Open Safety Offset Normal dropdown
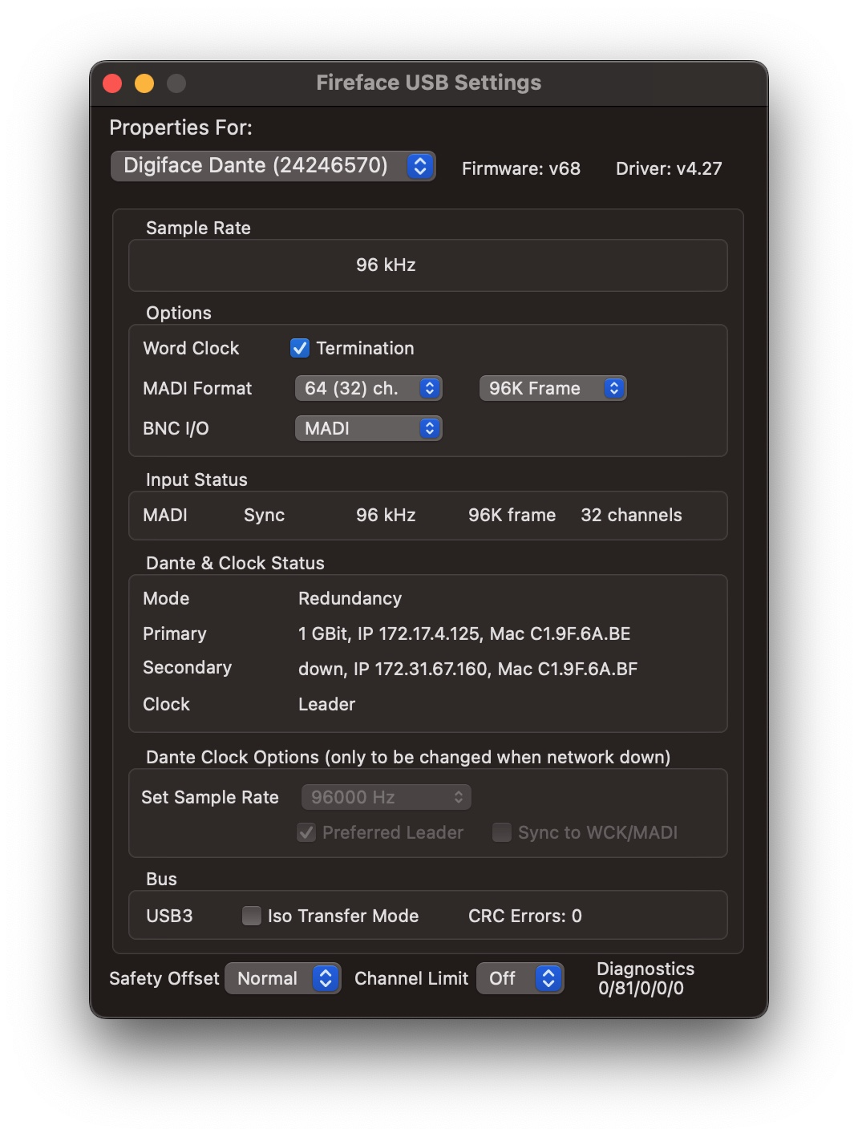This screenshot has width=858, height=1137. [x=283, y=978]
